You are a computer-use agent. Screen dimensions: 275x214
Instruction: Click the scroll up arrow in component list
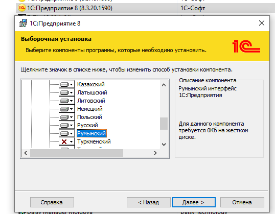(x=164, y=85)
